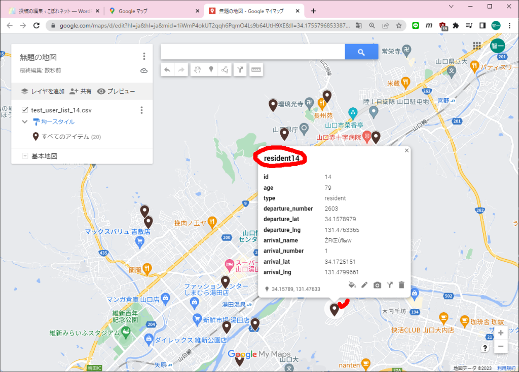This screenshot has height=372, width=519.
Task: Delete resident14 feature with trash icon
Action: pos(401,285)
